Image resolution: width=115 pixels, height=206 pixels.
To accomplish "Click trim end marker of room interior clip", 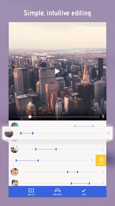I will tap(56, 149).
